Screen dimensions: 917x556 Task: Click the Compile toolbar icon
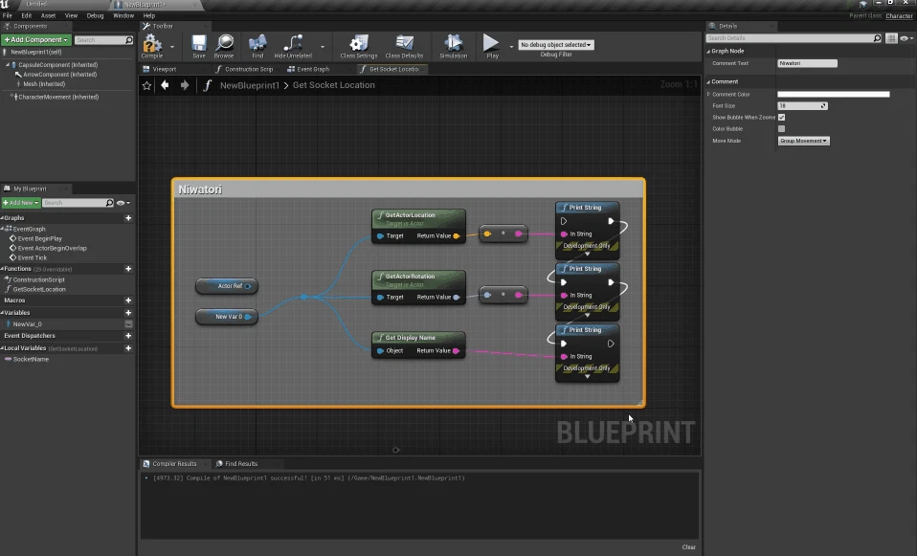click(x=152, y=46)
